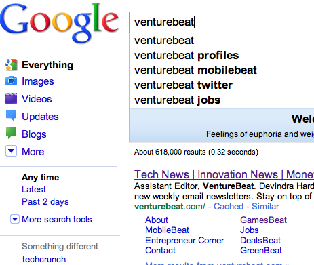This screenshot has width=314, height=265.
Task: Search techcrunch under Something different
Action: tap(44, 260)
